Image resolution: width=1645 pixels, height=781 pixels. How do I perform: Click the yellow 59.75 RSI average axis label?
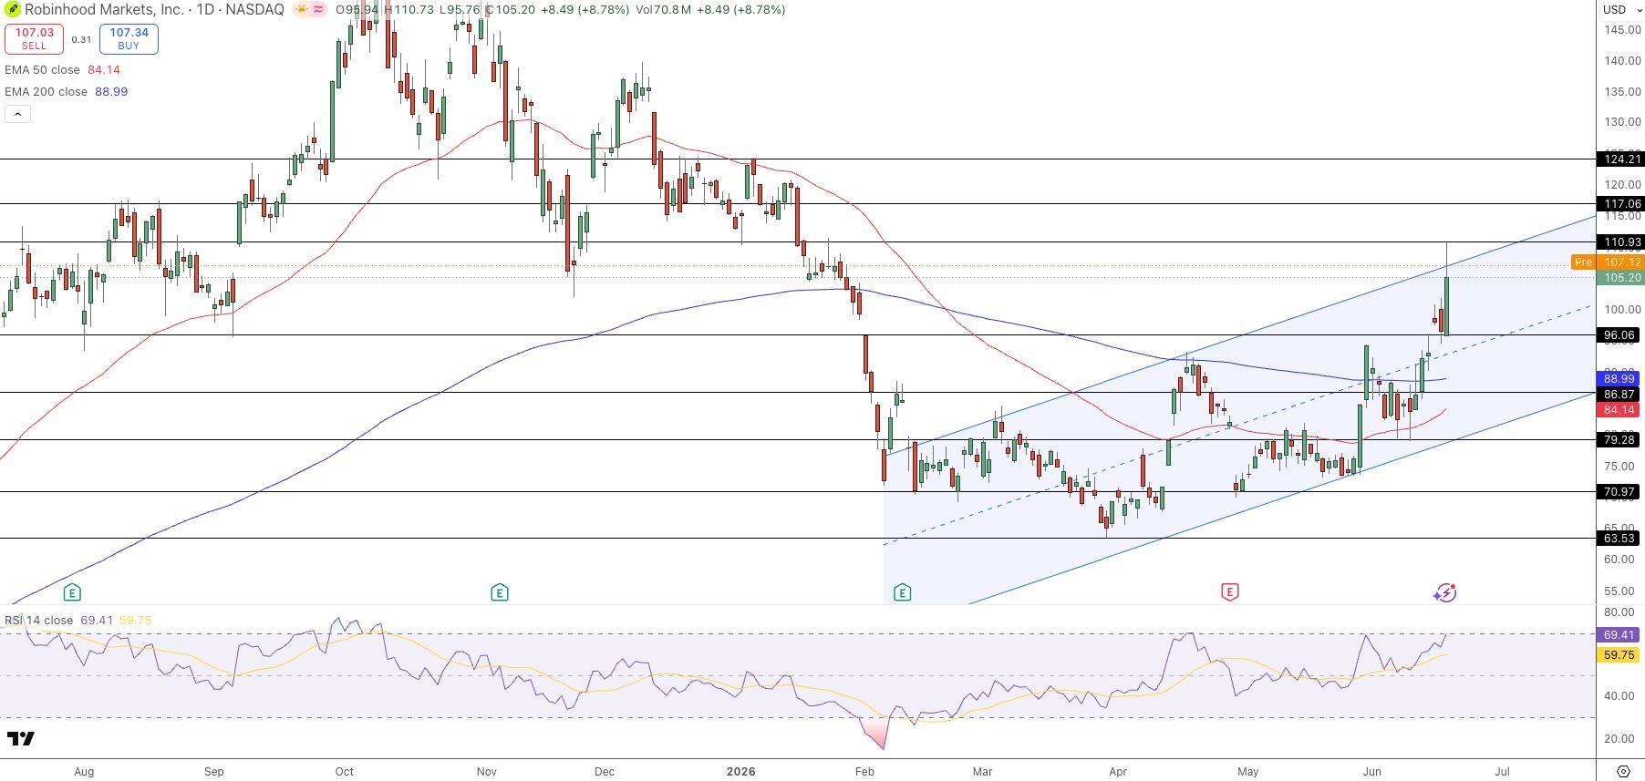click(1620, 655)
